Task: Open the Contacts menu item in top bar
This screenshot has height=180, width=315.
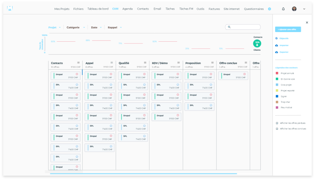Action: tap(143, 9)
